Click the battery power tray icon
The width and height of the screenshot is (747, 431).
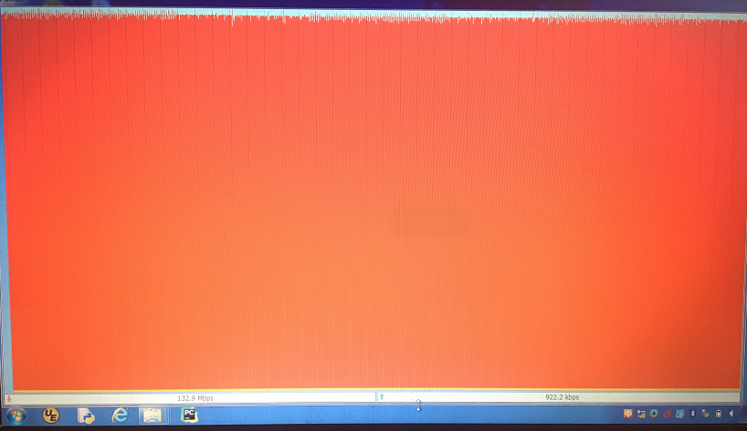[718, 414]
